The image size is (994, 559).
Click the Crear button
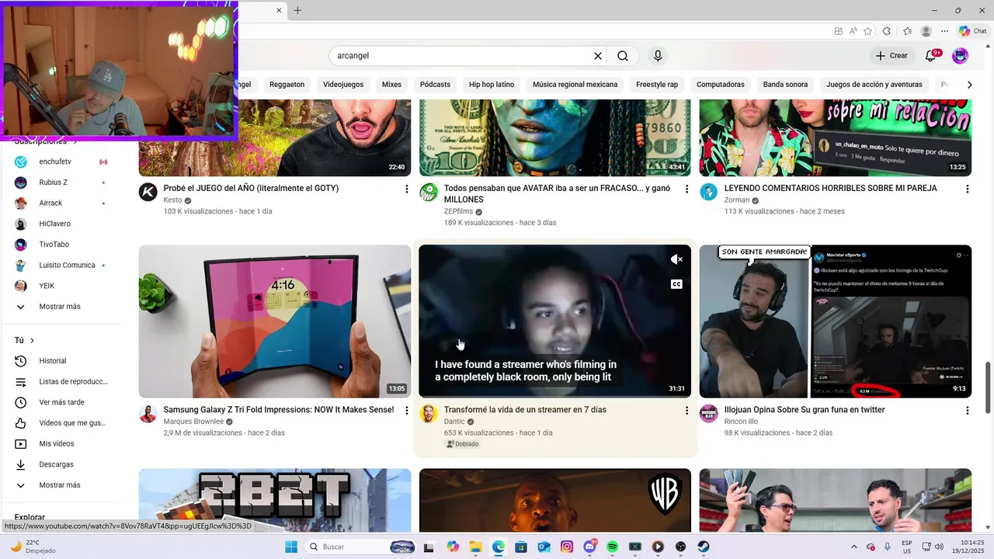891,56
